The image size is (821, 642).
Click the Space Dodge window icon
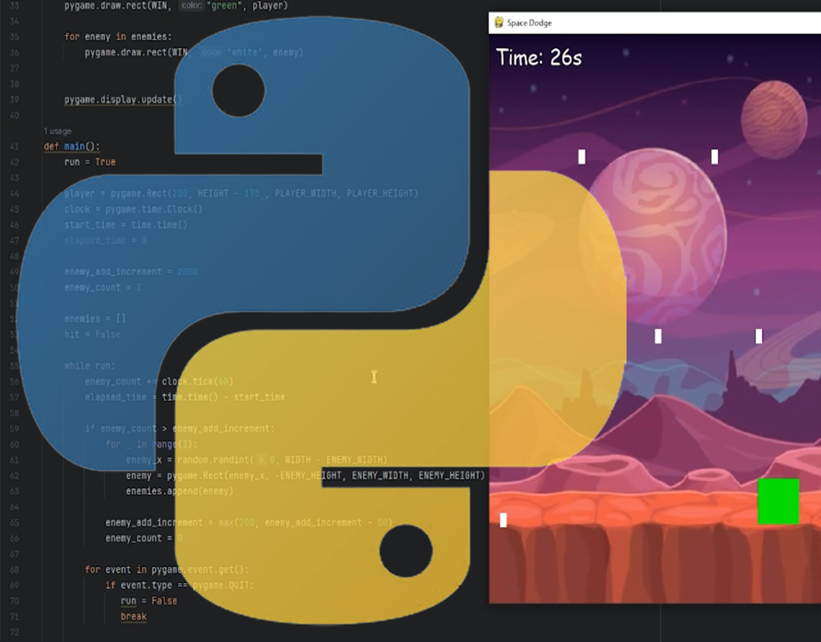pyautogui.click(x=499, y=23)
